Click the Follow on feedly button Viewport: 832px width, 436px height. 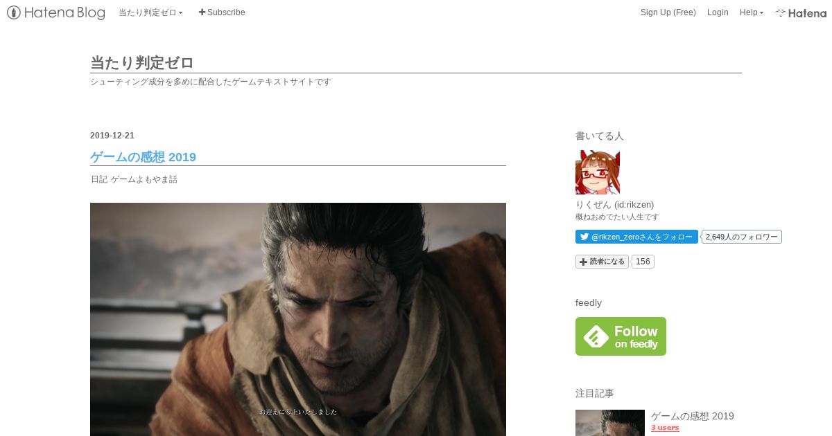click(621, 336)
